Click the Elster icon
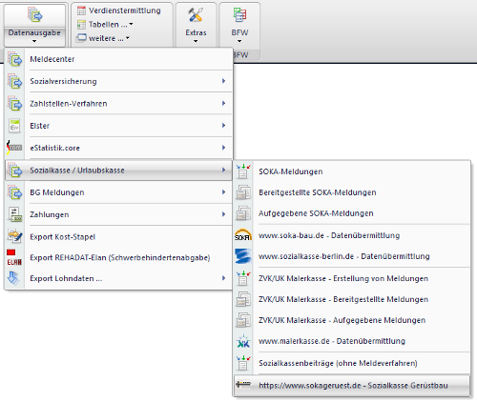 [x=14, y=126]
